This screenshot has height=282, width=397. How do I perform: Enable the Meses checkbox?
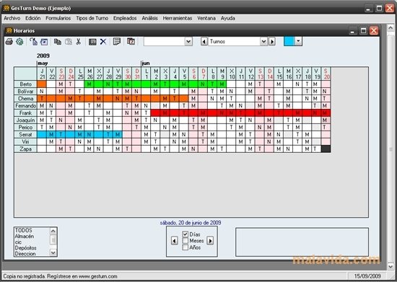[x=185, y=241]
